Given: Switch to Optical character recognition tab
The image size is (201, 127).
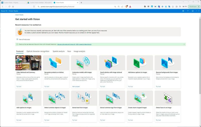Looking at the screenshot, I should [x=38, y=51].
